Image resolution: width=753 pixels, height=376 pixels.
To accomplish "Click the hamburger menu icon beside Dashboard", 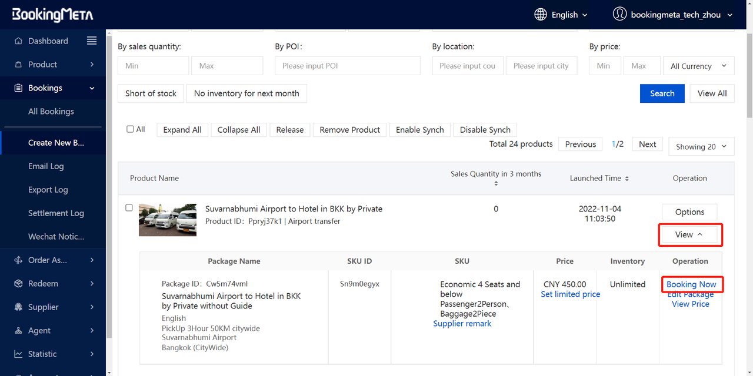I will [x=92, y=41].
